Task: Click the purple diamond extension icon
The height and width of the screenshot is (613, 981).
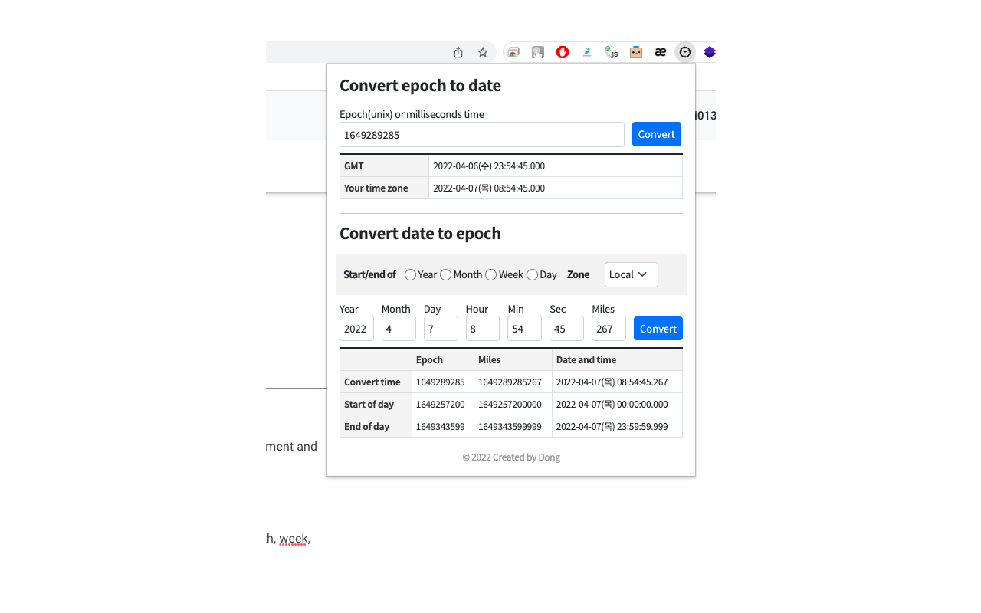Action: (x=709, y=51)
